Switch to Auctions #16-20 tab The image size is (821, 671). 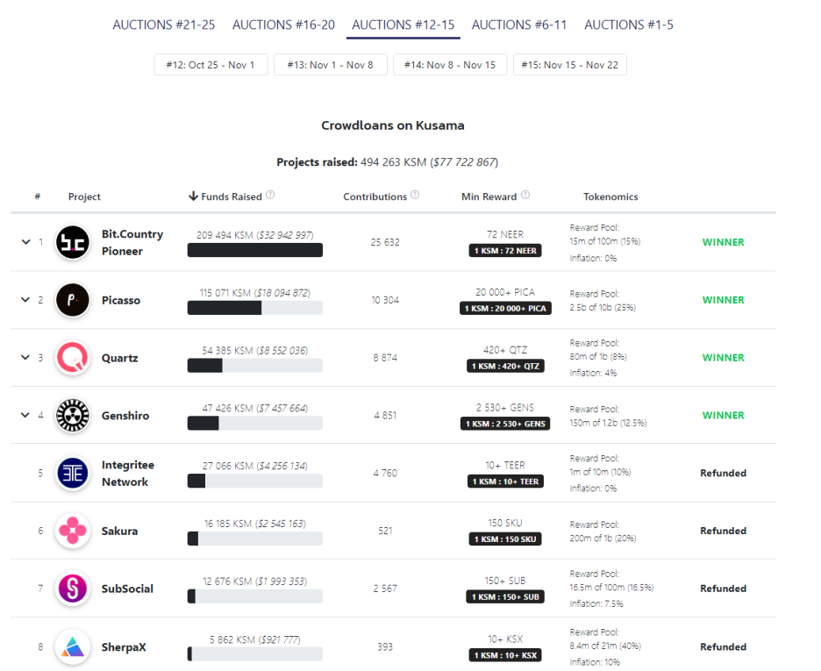coord(283,25)
